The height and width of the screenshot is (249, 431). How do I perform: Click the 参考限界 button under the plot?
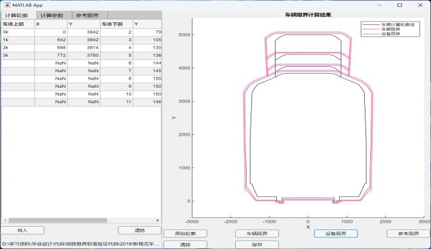(x=408, y=233)
